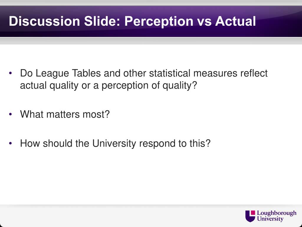The image size is (302, 227).
Task: Click the purple header banner right of title
Action: pyautogui.click(x=279, y=21)
